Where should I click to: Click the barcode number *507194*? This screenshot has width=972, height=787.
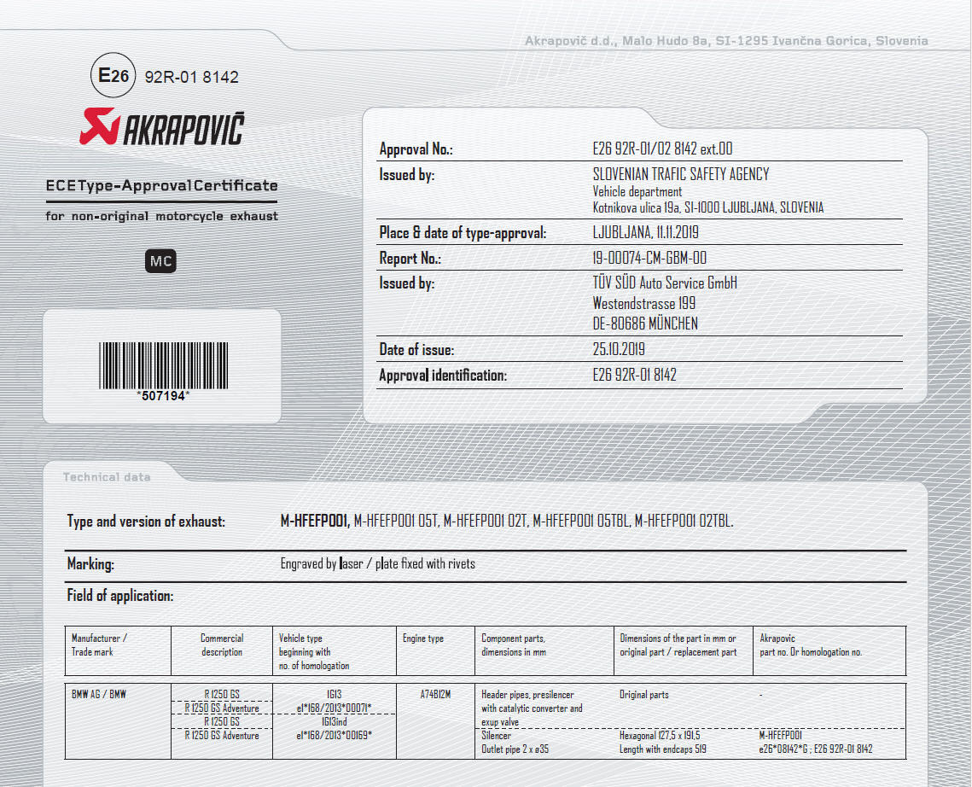coord(162,396)
